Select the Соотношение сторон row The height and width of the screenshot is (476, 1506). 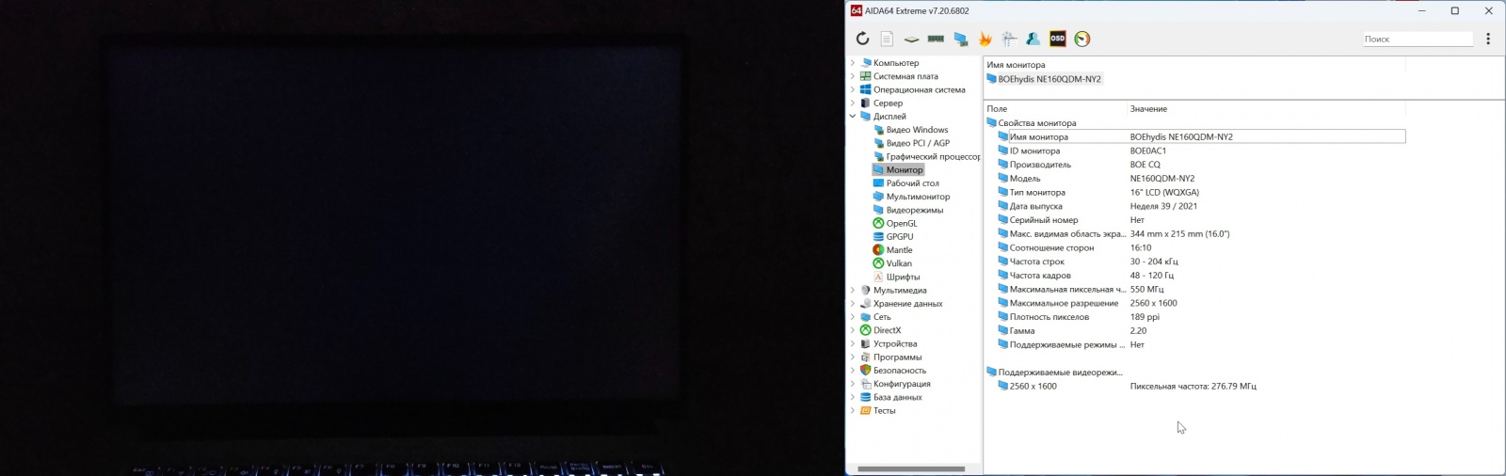[x=1201, y=247]
